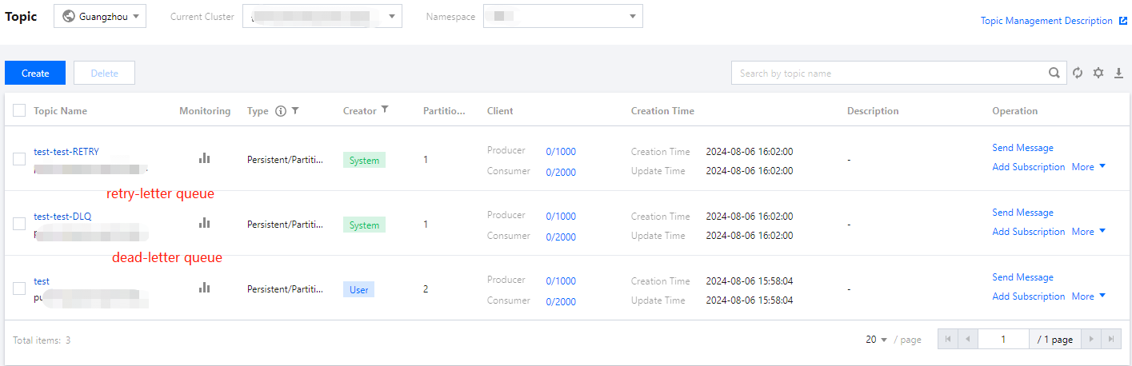Viewport: 1132px width, 366px height.
Task: Click the Type column filter icon
Action: pyautogui.click(x=295, y=111)
